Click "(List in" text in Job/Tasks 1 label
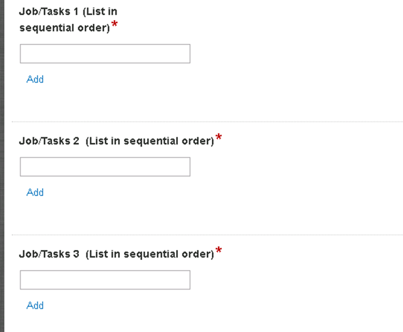The height and width of the screenshot is (332, 403). (100, 12)
